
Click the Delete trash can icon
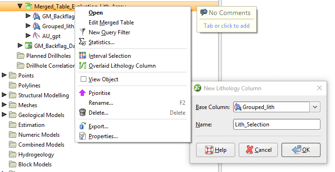click(x=83, y=112)
